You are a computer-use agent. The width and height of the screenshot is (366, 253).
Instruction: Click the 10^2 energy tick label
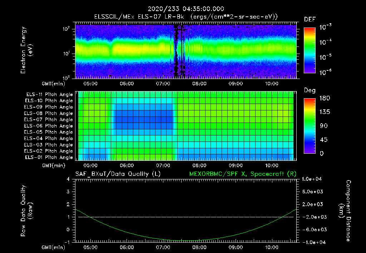coord(66,29)
